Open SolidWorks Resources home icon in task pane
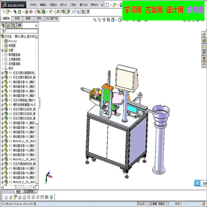This screenshot has height=207, width=207. [204, 35]
